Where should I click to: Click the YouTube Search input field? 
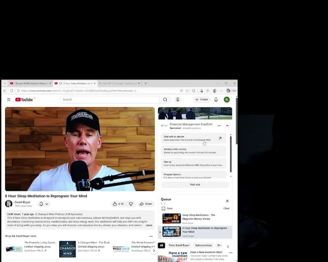point(110,100)
